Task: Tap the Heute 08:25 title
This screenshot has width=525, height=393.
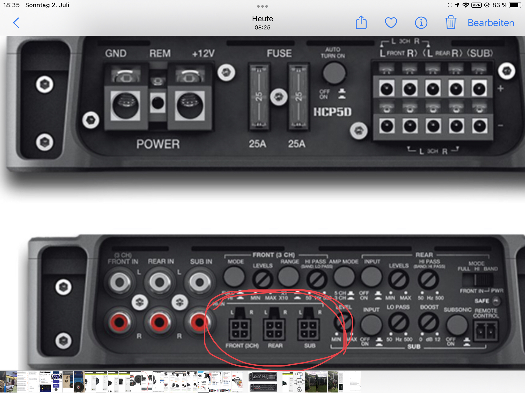Action: pyautogui.click(x=262, y=23)
